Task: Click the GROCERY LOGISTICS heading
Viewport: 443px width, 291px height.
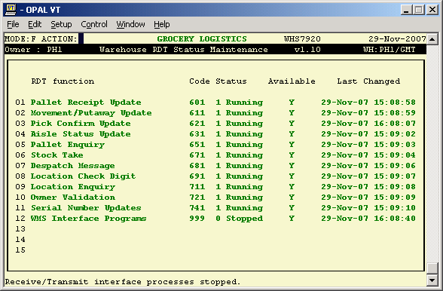Action: tap(202, 38)
